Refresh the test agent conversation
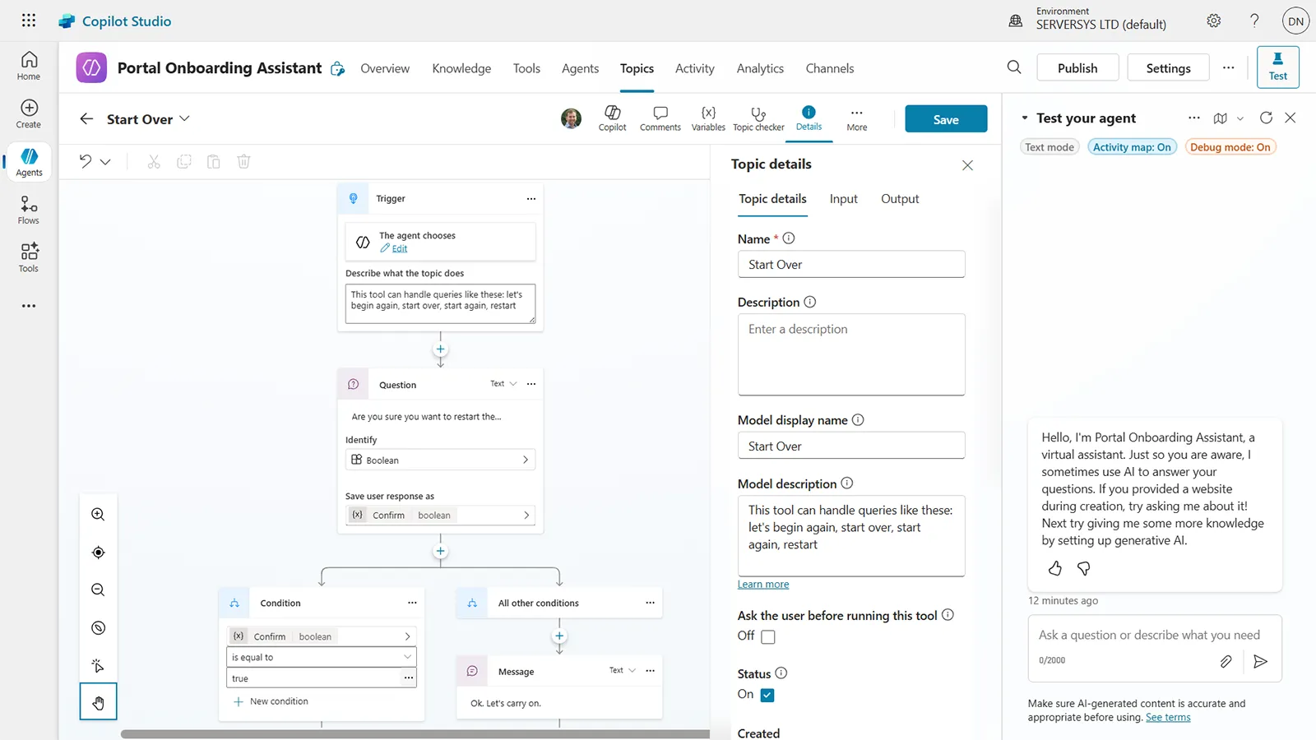This screenshot has height=740, width=1316. [1266, 118]
